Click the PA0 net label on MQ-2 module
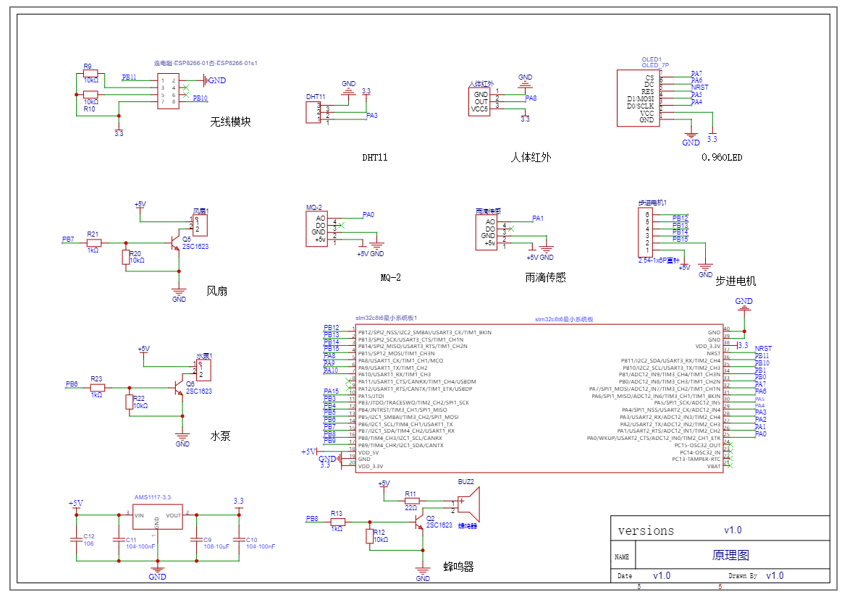This screenshot has height=597, width=847. click(x=368, y=215)
